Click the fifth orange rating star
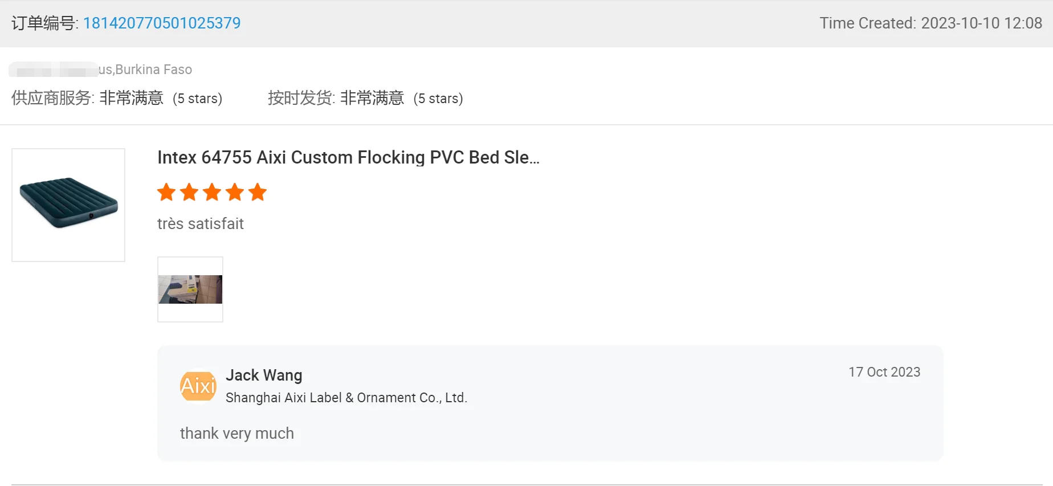Viewport: 1053px width, 486px height. [x=258, y=192]
